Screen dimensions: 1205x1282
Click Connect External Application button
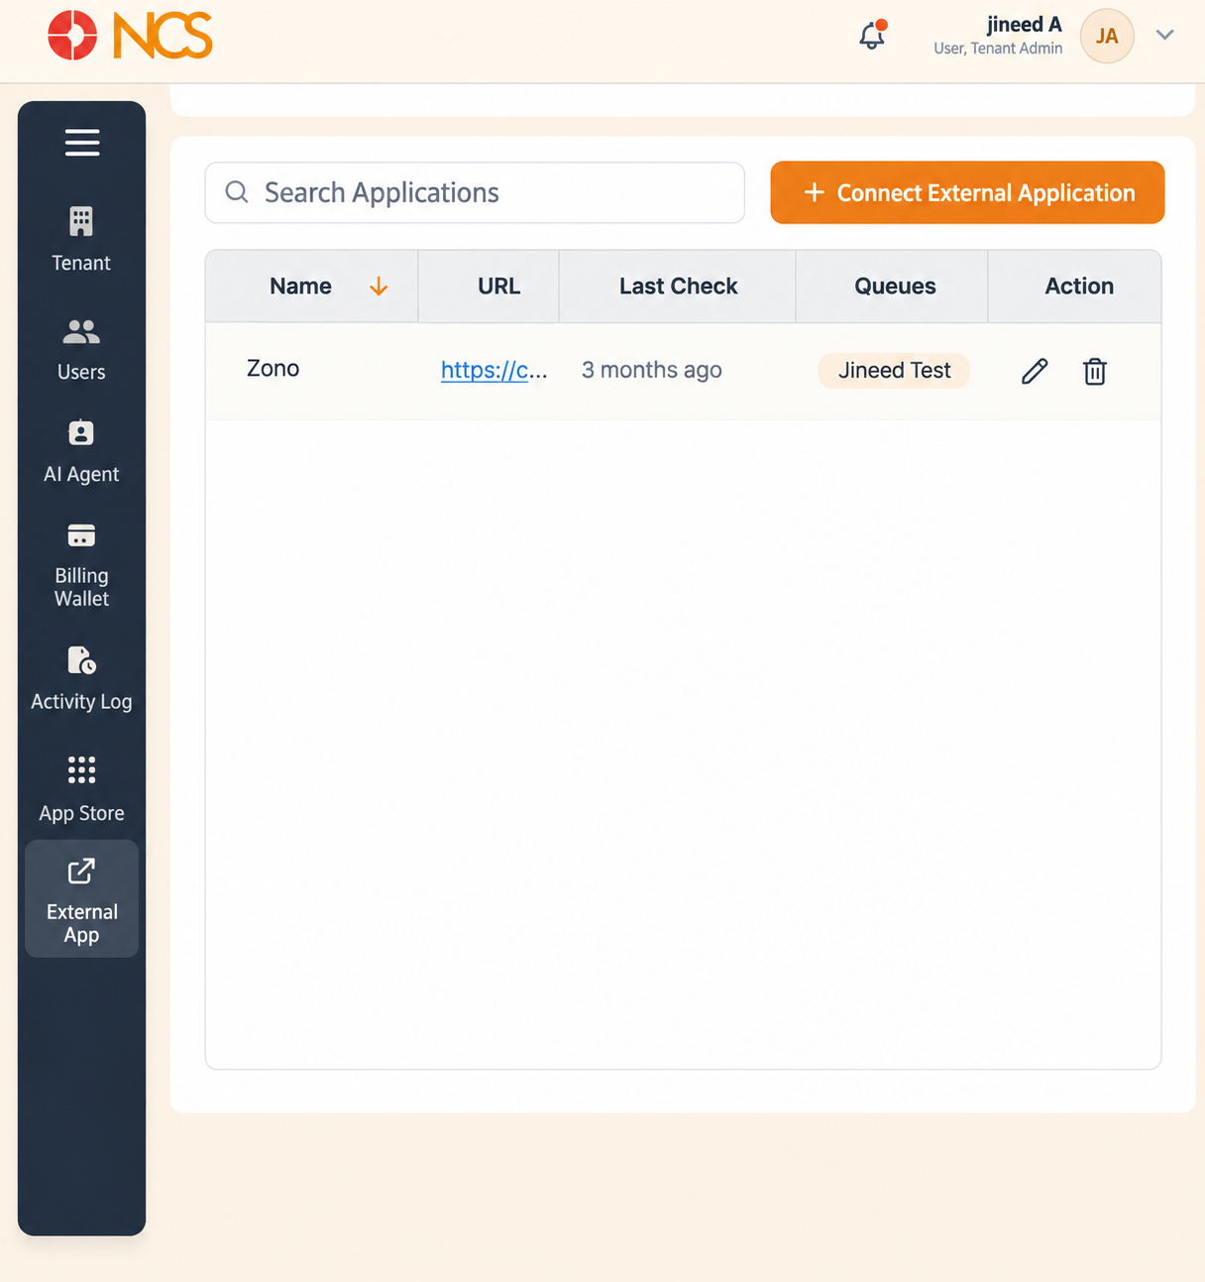pos(967,192)
